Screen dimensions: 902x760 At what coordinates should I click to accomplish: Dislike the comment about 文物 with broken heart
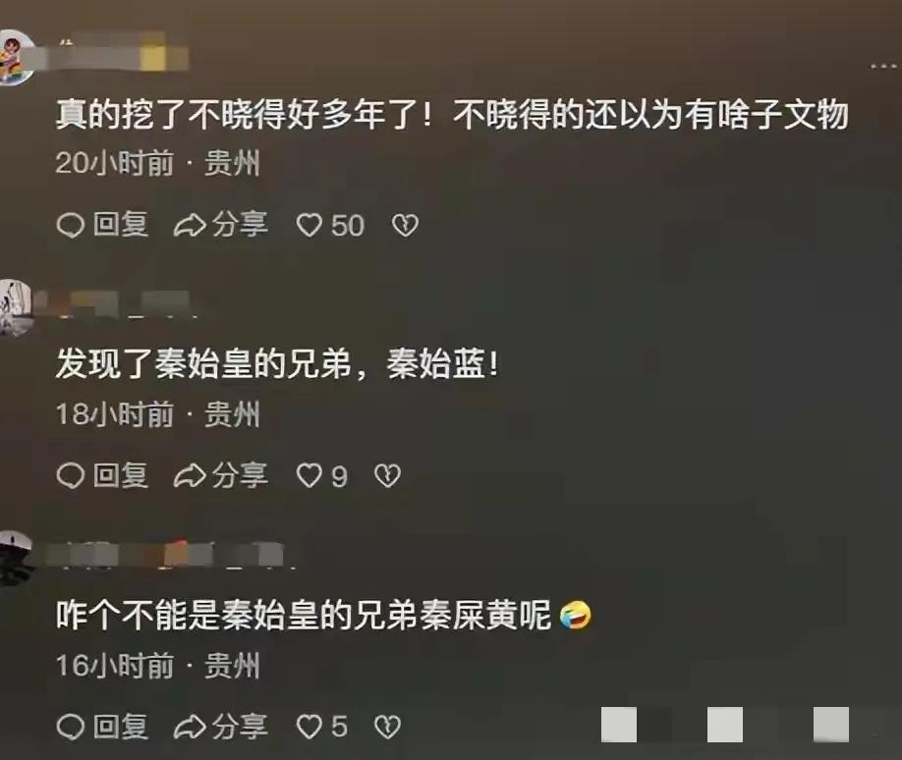[x=405, y=225]
